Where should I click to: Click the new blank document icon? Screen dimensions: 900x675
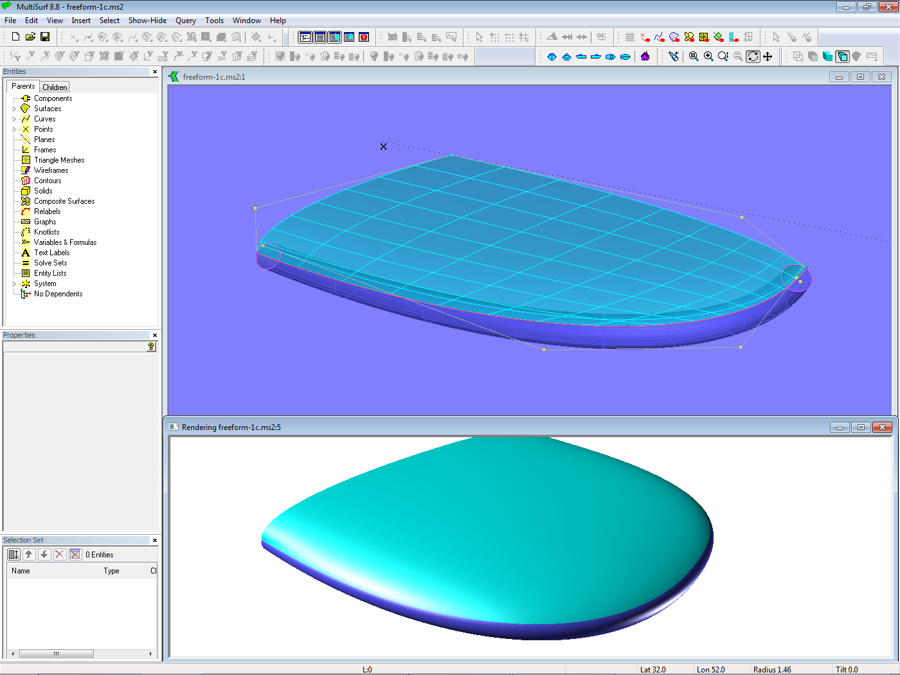[x=15, y=37]
